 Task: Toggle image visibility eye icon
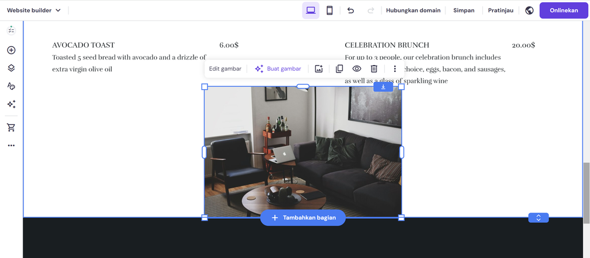point(357,69)
